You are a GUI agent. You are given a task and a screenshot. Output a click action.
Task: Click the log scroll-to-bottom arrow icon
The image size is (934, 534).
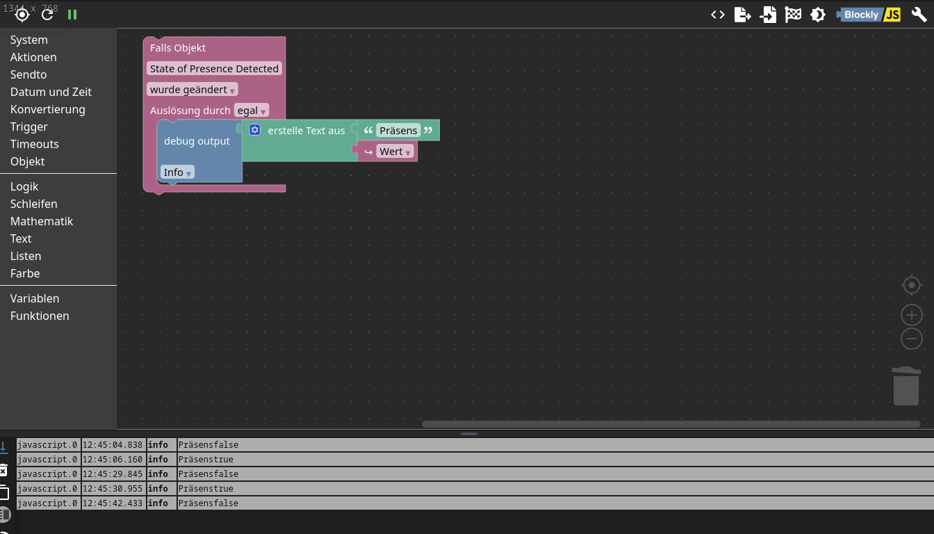click(x=3, y=446)
